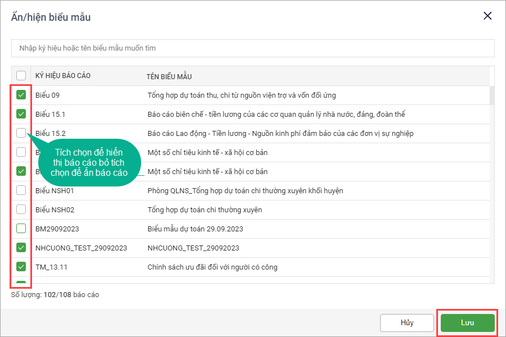Enable the Biểu NSH01 checkbox
Screen dimensions: 506x337
point(21,190)
